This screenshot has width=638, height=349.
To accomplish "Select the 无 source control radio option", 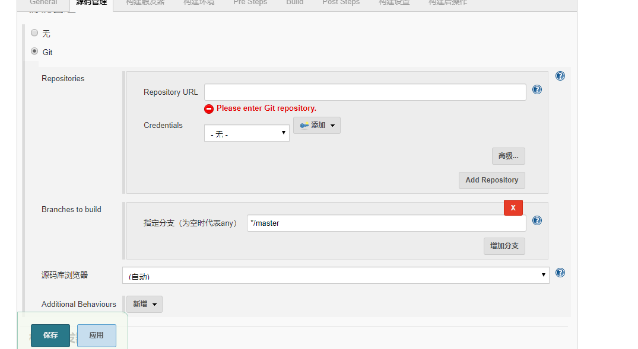I will pyautogui.click(x=34, y=33).
